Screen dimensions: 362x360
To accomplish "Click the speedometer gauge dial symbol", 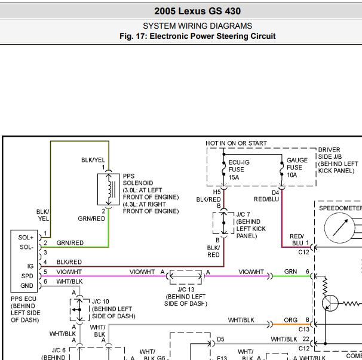I will (x=340, y=228).
